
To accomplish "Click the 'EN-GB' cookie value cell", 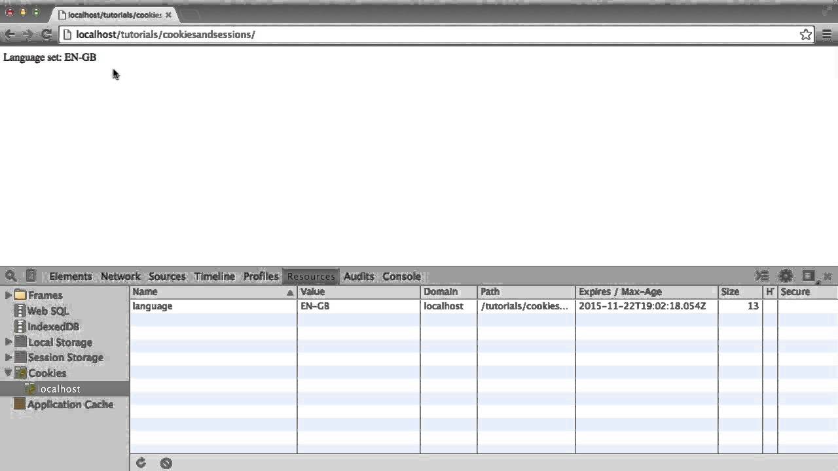I will coord(359,306).
